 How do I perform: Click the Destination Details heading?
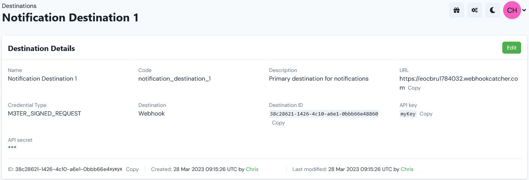[41, 48]
